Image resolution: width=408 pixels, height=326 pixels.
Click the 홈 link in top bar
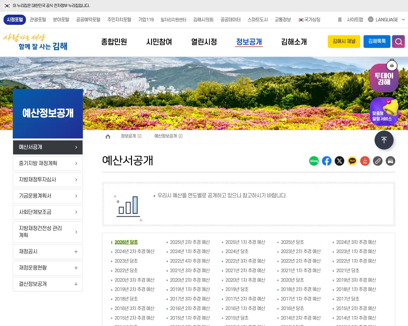(x=340, y=20)
